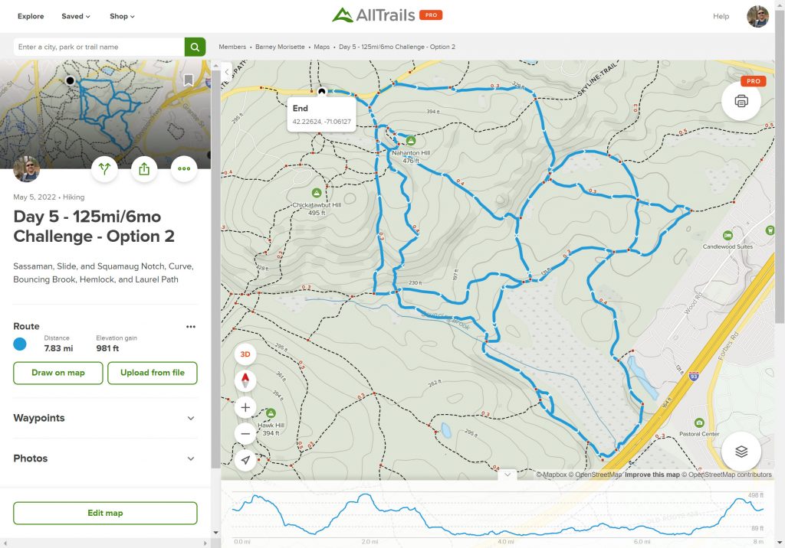Screen dimensions: 785x548
Task: Click the Draw on map button
Action: point(58,373)
